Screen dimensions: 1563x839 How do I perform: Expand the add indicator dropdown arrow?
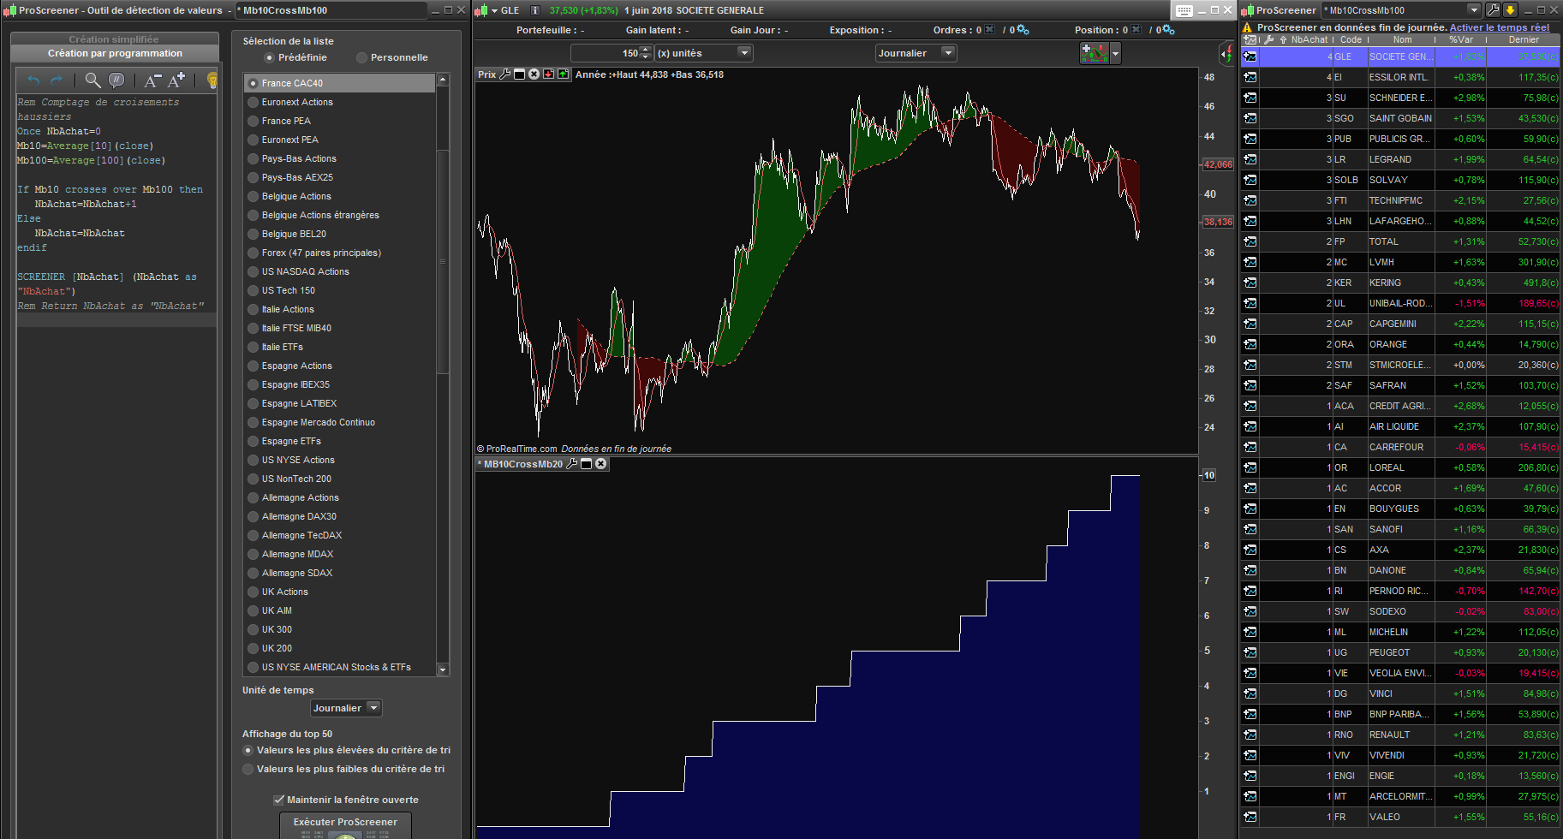(x=1115, y=53)
